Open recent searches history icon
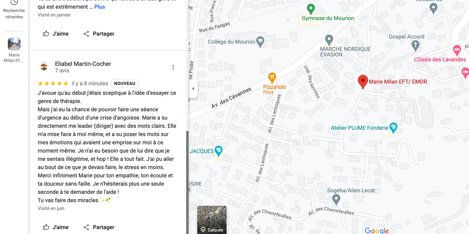Viewport: 469px width, 234px height. pyautogui.click(x=14, y=2)
